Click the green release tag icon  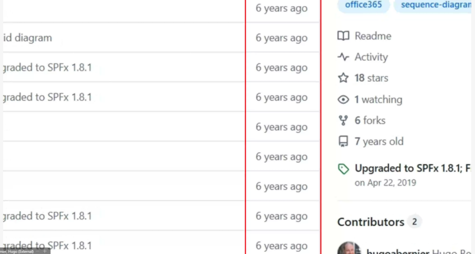coord(343,169)
